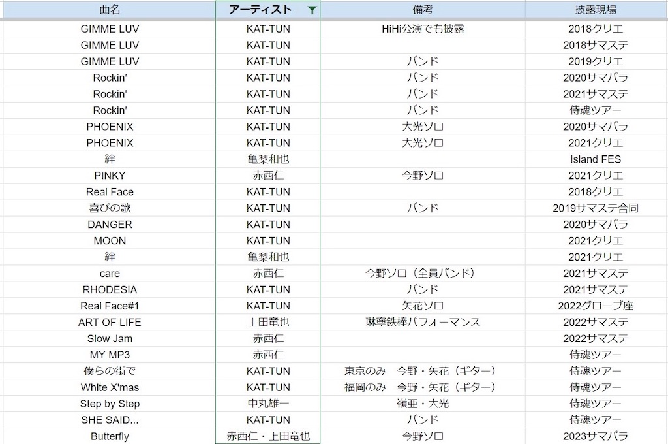Image resolution: width=668 pixels, height=444 pixels.
Task: Select the 今野ソロ（全員バンド） note cell
Action: click(x=423, y=274)
